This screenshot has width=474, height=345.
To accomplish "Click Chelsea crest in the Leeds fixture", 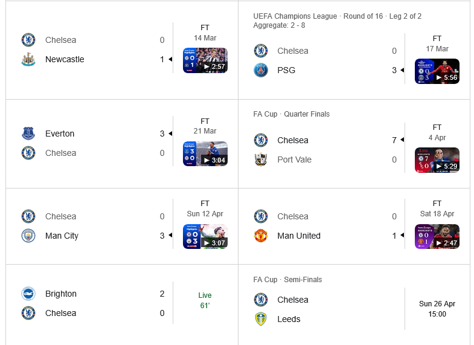I will coord(260,300).
